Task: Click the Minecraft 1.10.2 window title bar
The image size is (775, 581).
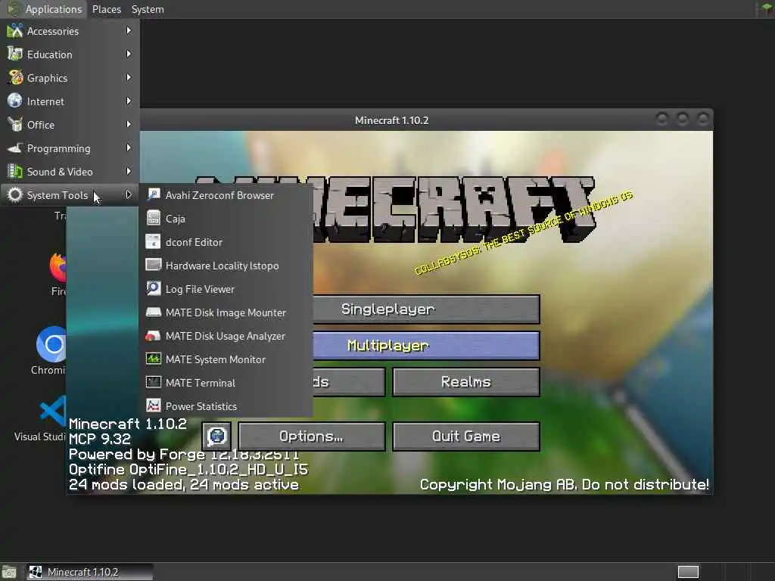Action: [392, 120]
